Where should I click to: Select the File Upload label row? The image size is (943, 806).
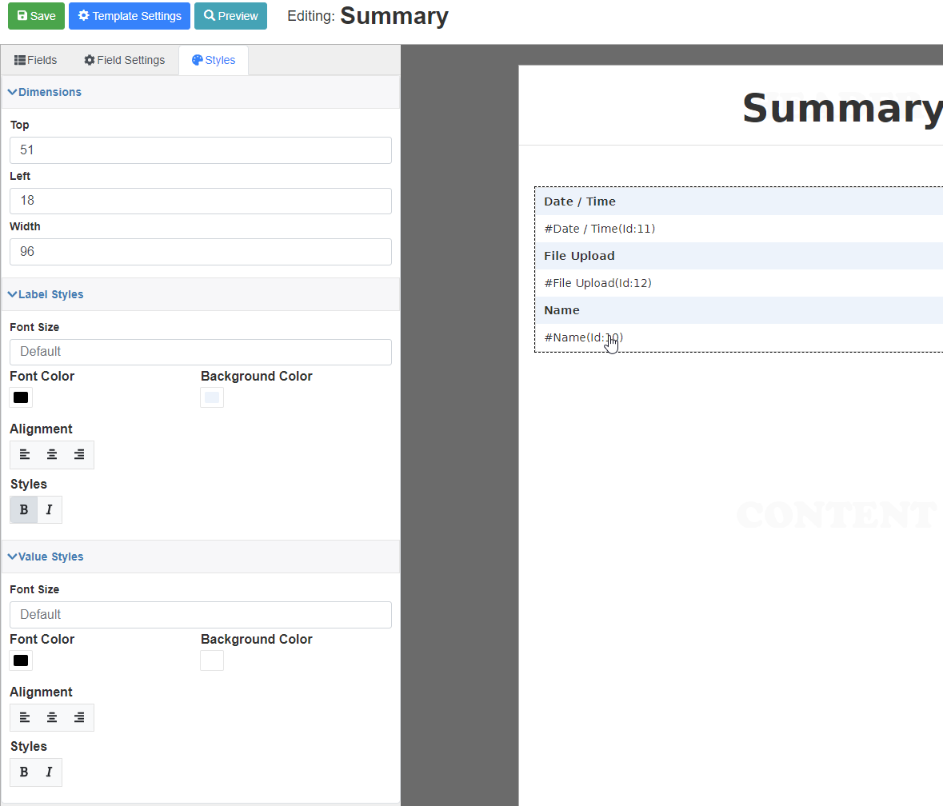click(x=739, y=256)
